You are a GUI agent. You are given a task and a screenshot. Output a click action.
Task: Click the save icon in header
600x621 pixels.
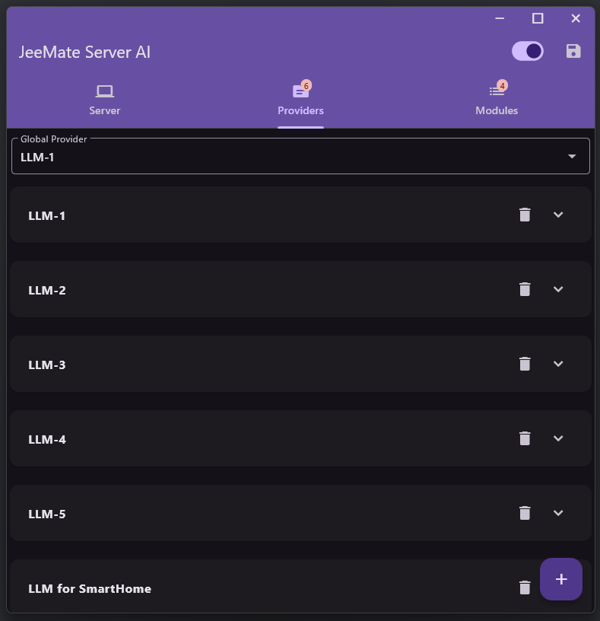coord(573,51)
